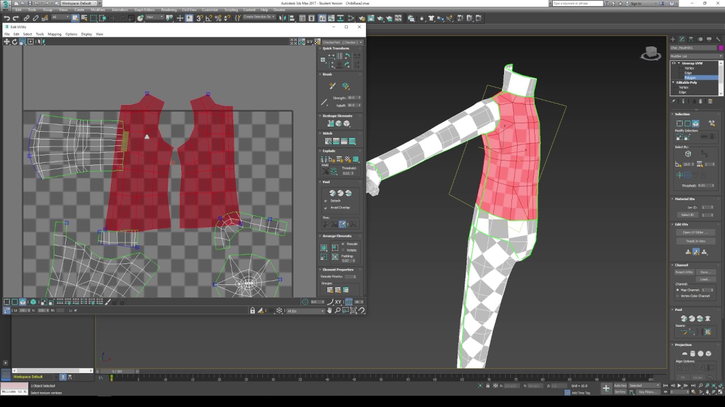
Task: Click the object color swatch beside Char_Mouth001
Action: pyautogui.click(x=720, y=48)
